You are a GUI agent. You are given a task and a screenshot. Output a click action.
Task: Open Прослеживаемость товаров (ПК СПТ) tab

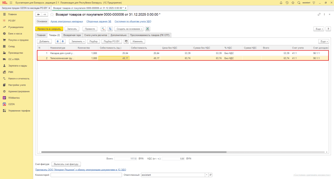coord(150,35)
